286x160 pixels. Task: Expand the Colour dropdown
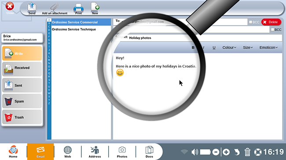click(x=229, y=47)
